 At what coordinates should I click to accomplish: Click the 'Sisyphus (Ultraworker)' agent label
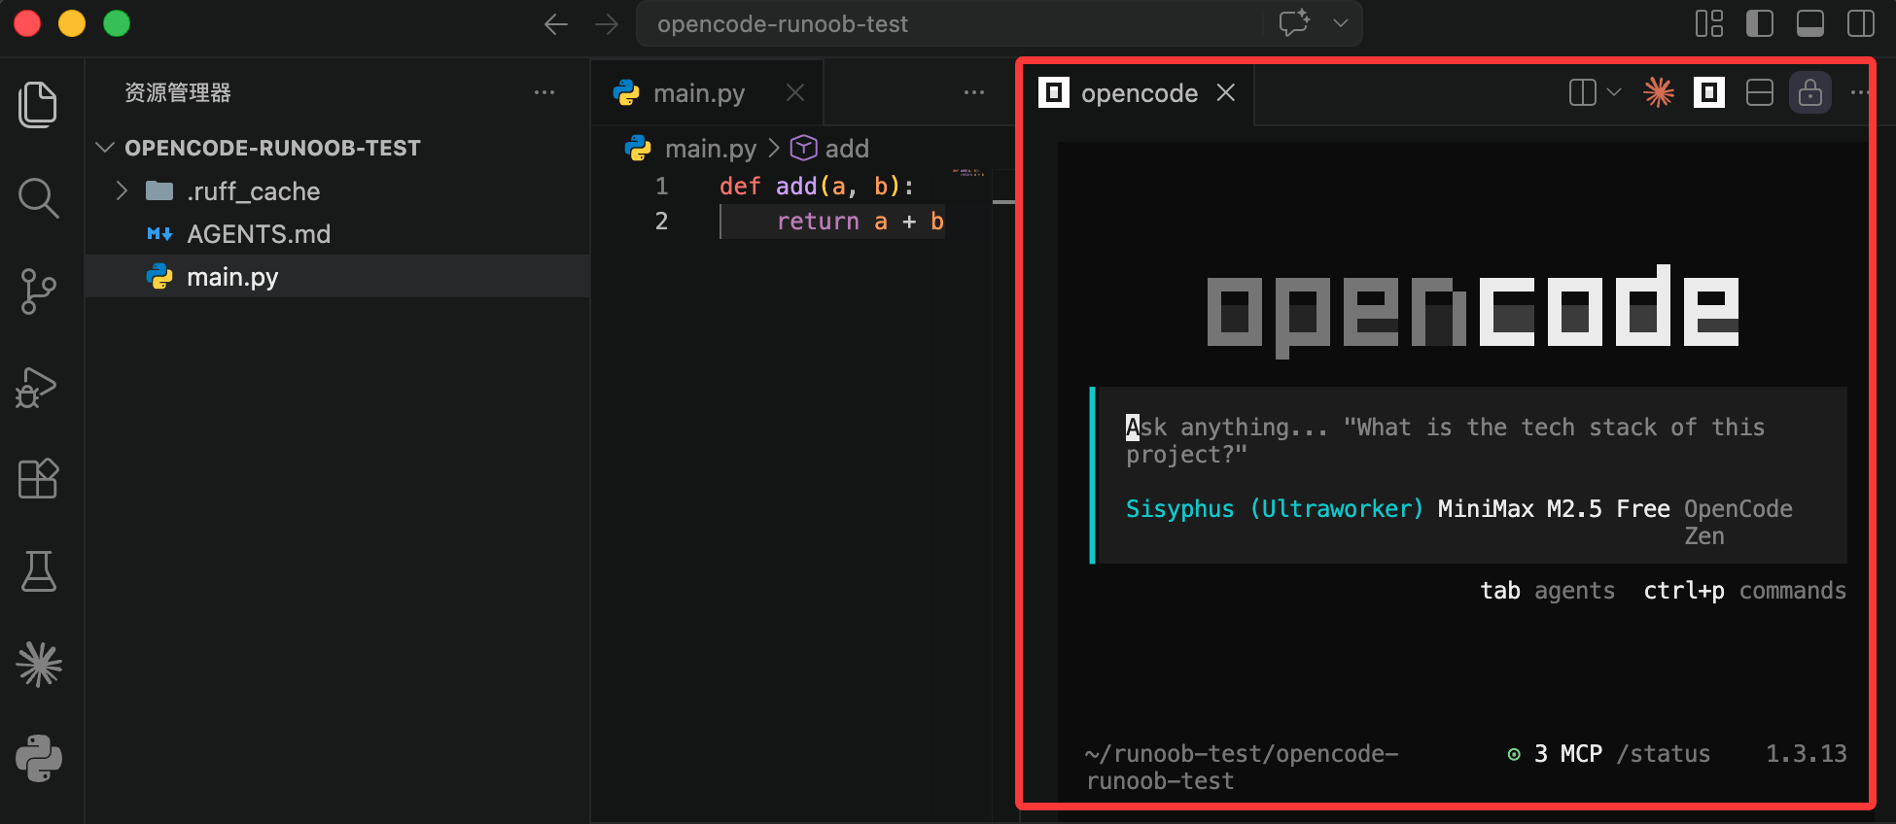click(1275, 508)
